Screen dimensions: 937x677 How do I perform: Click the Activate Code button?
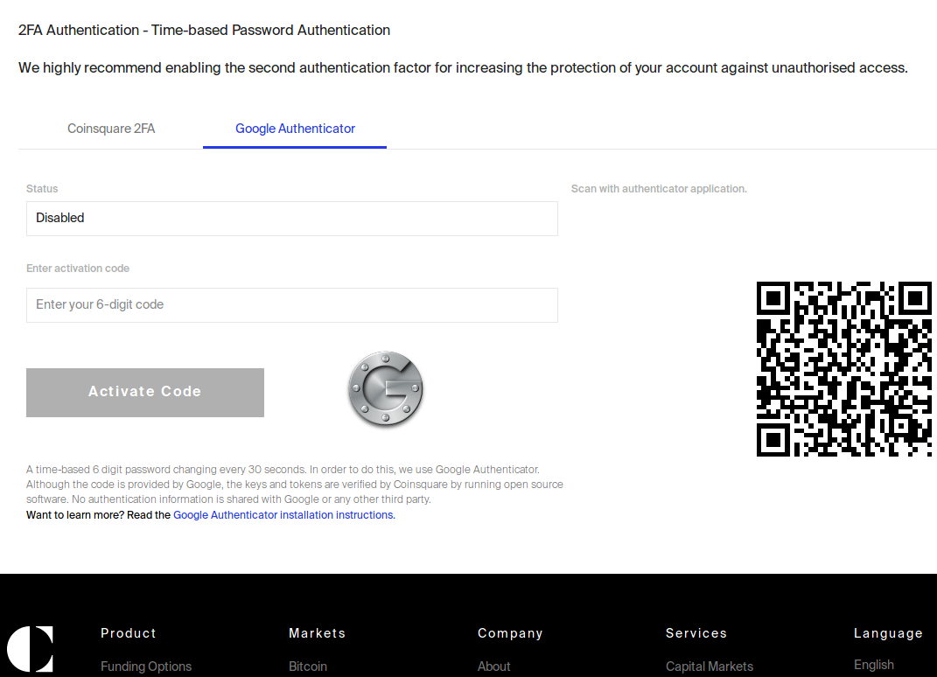[x=145, y=393]
